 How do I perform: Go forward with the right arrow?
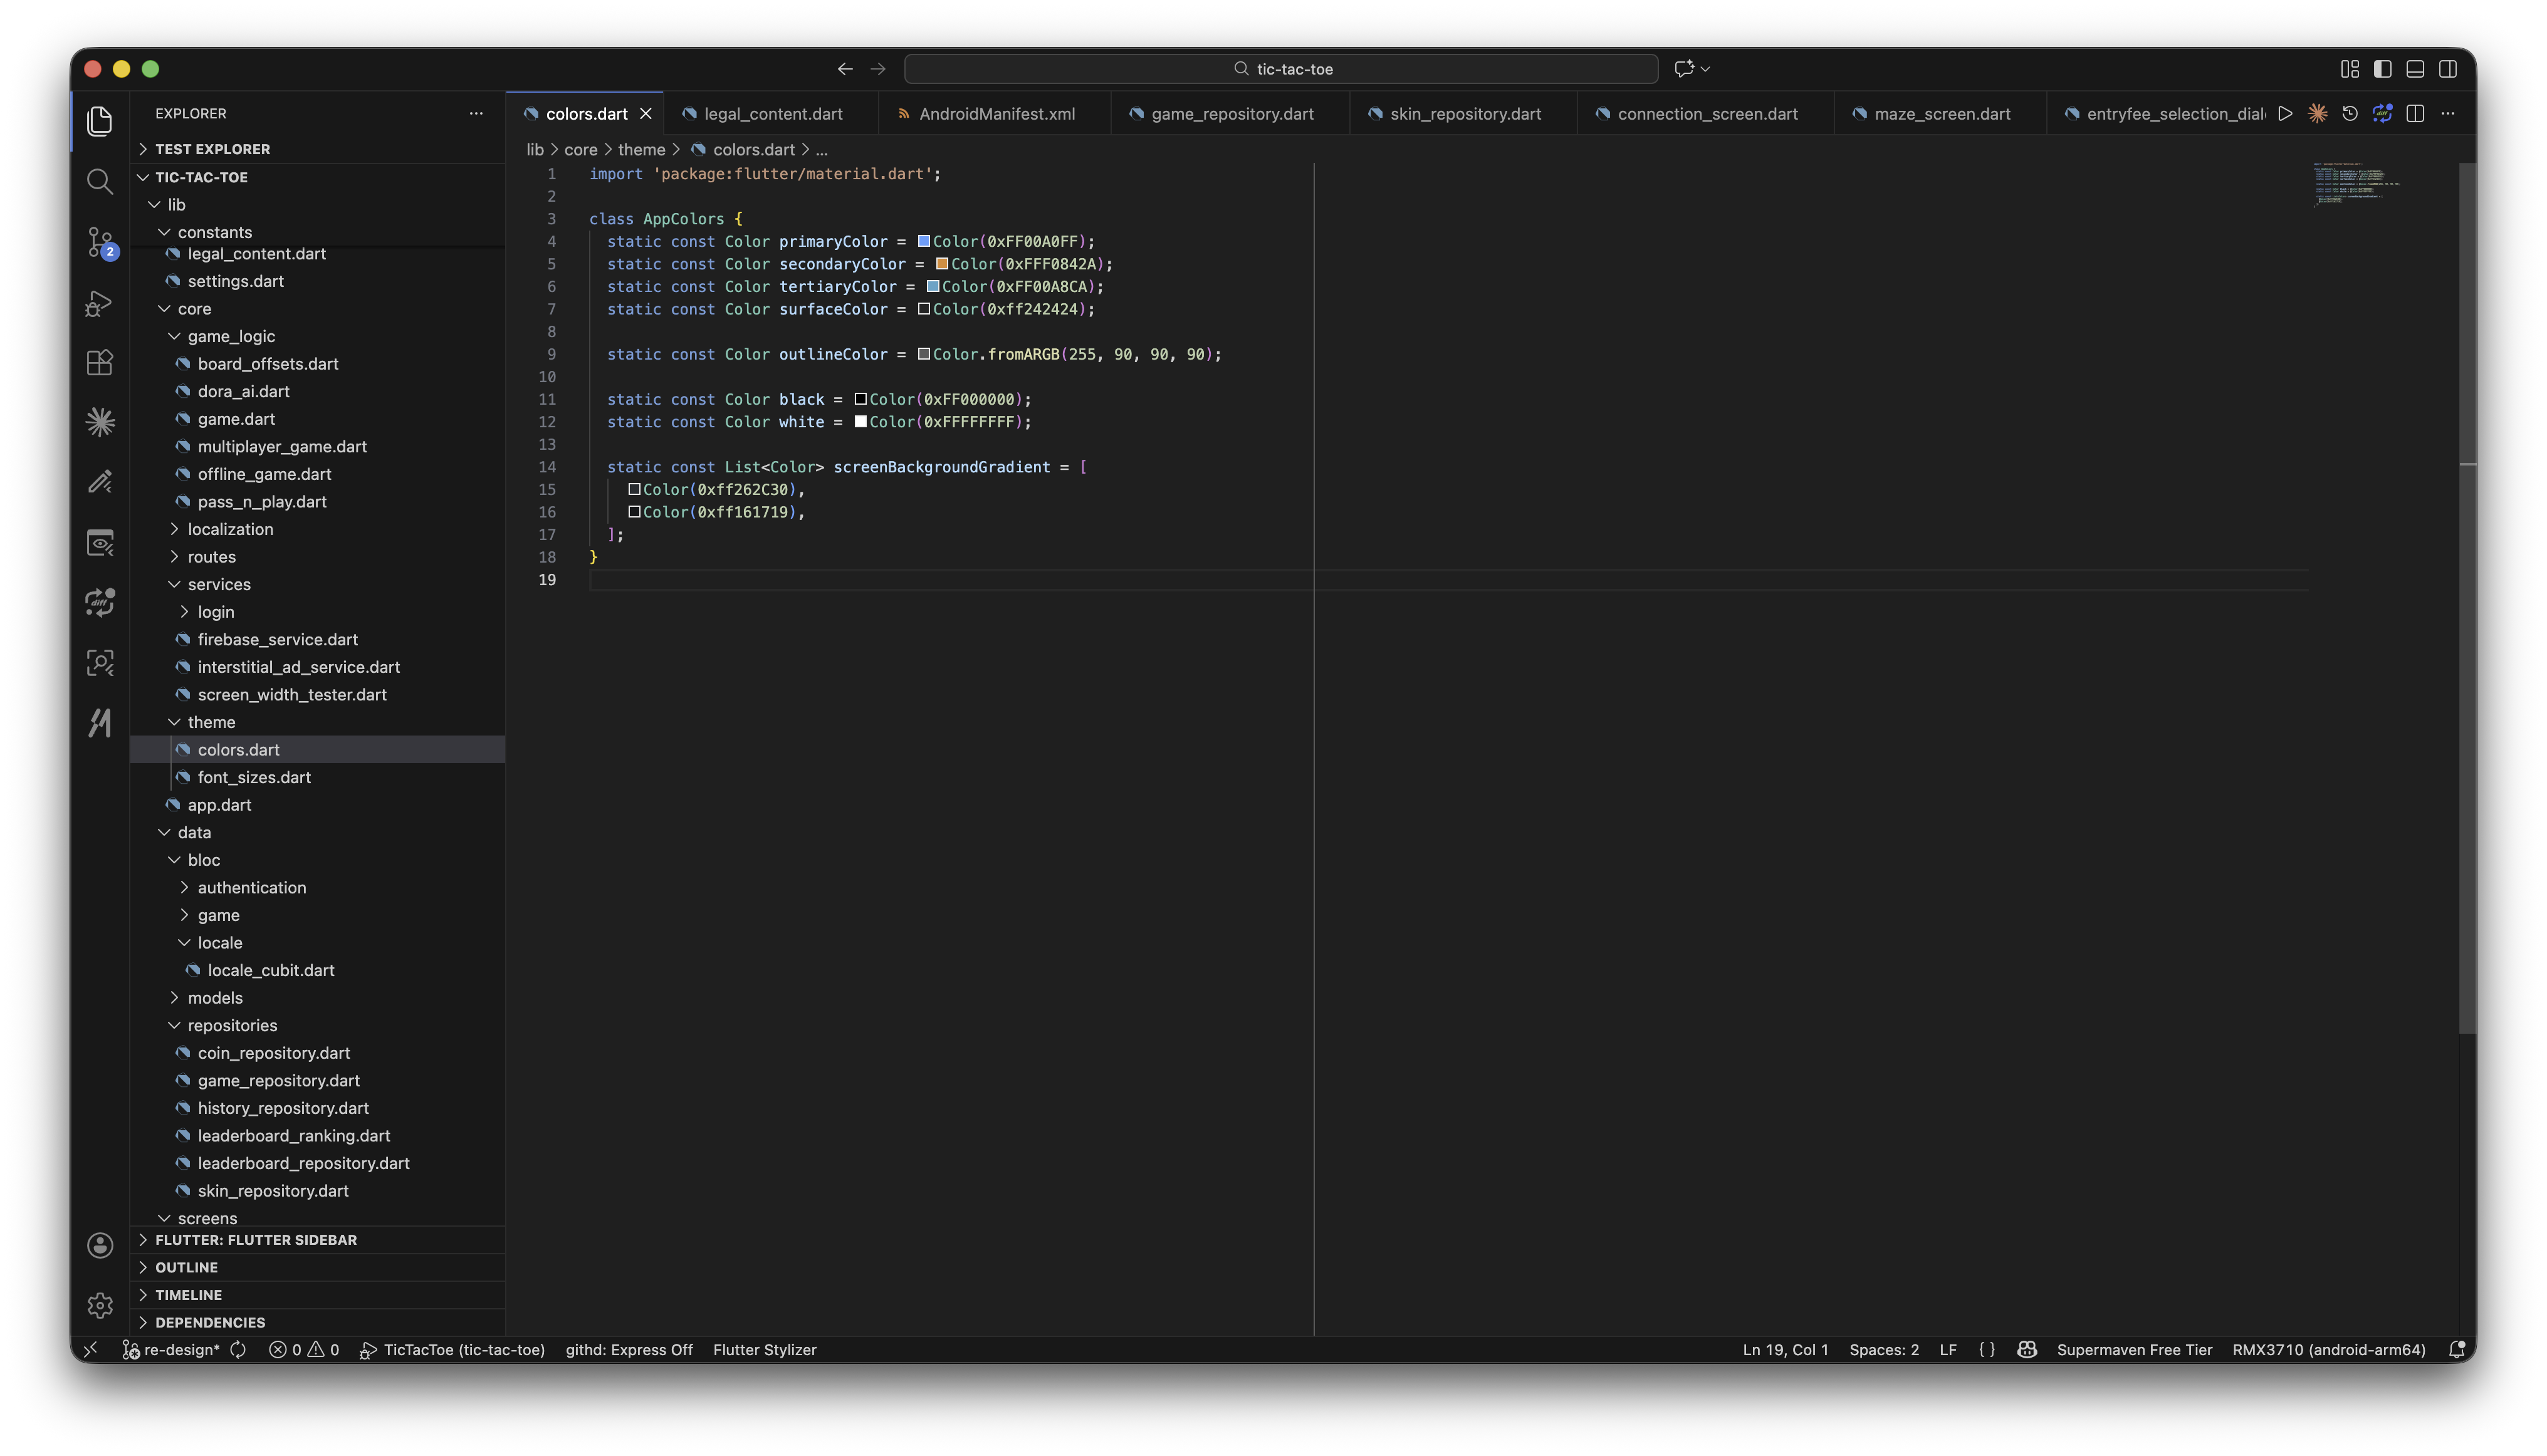pyautogui.click(x=878, y=69)
